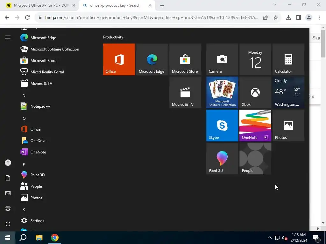Jump to letter N section header

coord(24,95)
